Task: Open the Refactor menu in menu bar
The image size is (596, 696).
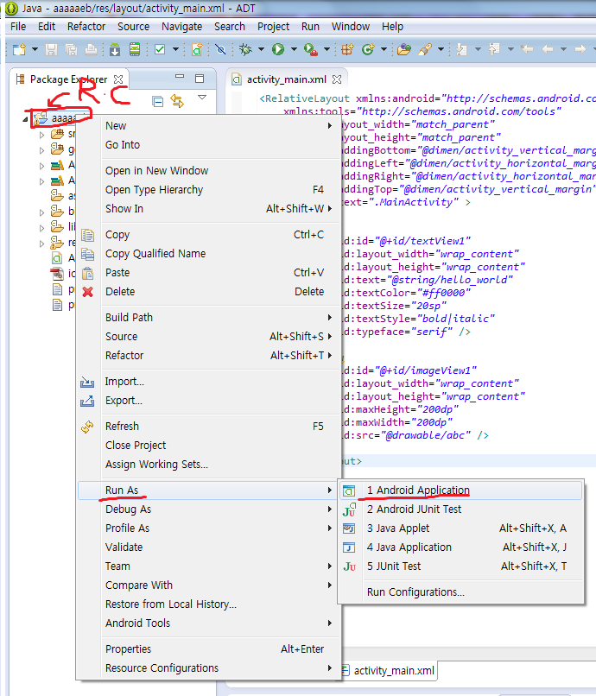Action: [x=86, y=27]
